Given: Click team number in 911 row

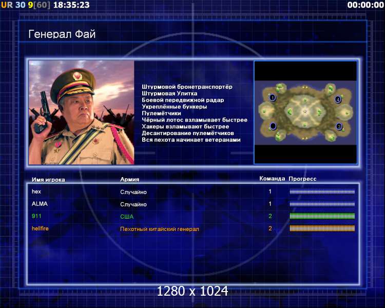Looking at the screenshot, I should (270, 216).
